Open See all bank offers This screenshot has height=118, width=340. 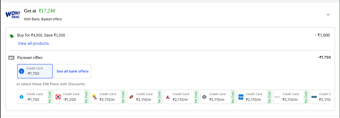(x=73, y=71)
